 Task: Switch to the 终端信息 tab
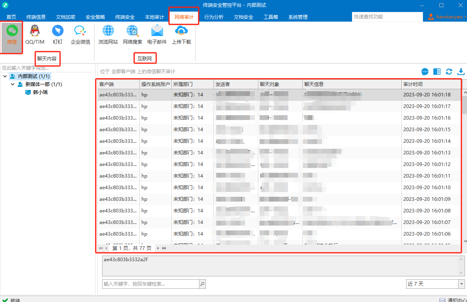(36, 17)
